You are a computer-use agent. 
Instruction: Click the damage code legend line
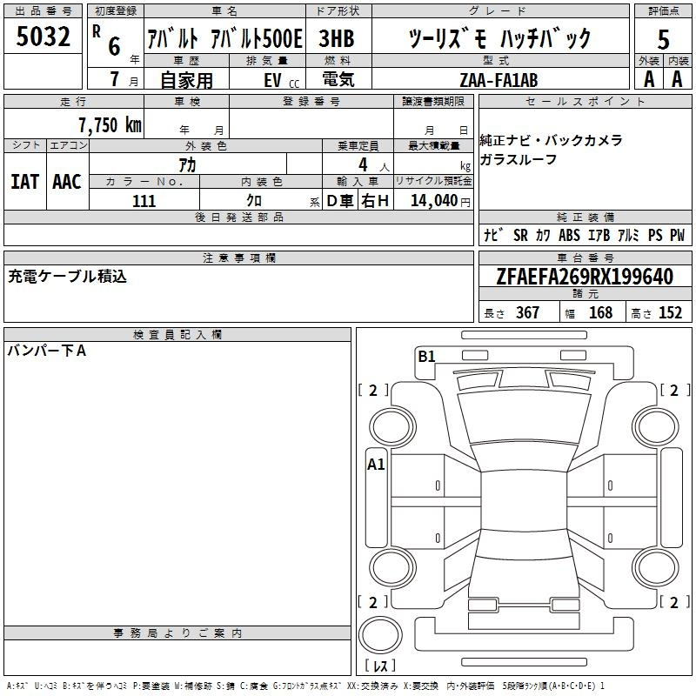tap(306, 686)
